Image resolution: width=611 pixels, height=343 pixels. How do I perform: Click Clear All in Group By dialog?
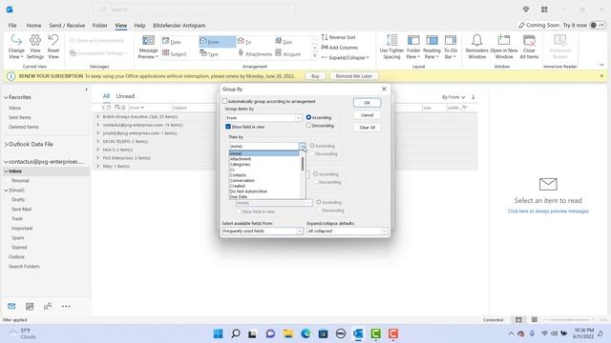(x=367, y=128)
